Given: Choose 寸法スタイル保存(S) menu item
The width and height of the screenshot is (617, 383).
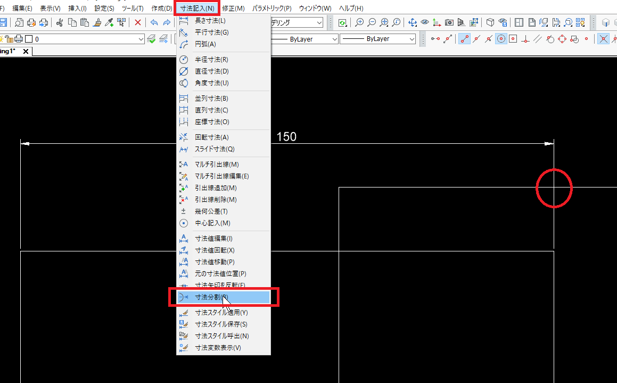Looking at the screenshot, I should coord(224,324).
